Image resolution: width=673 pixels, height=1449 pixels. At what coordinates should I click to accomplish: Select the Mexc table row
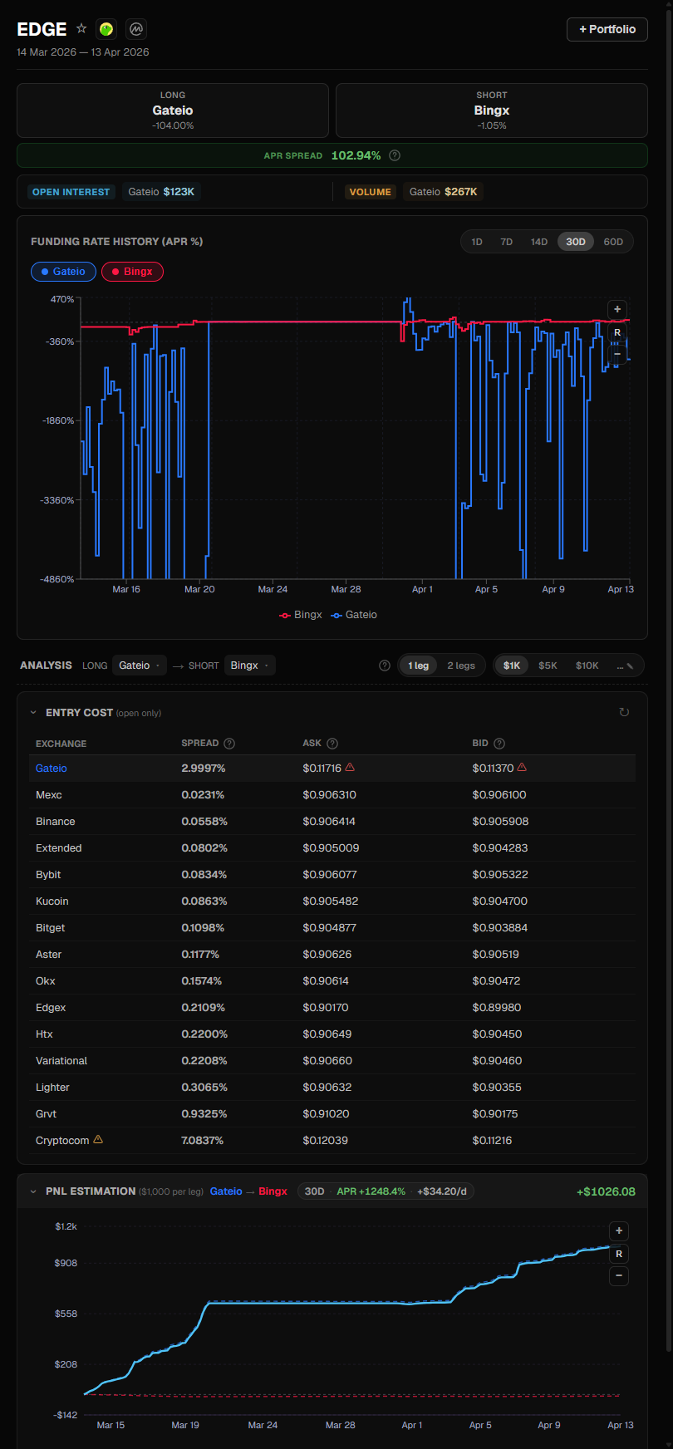coord(332,795)
